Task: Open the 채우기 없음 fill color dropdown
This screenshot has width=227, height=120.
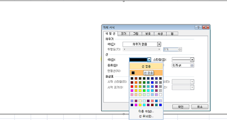Action: point(142,44)
